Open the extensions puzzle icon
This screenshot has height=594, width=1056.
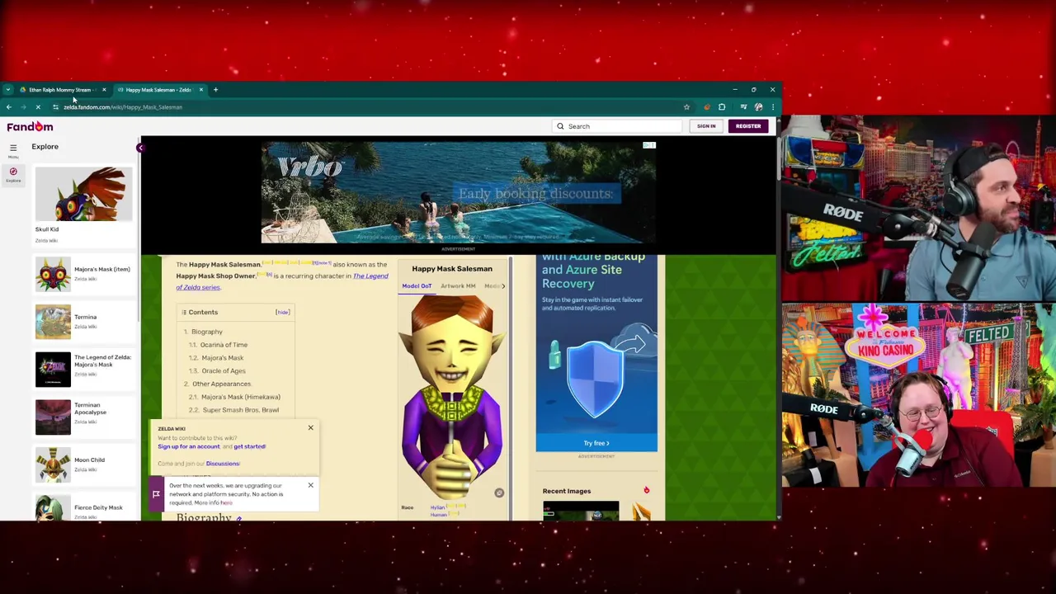(722, 106)
